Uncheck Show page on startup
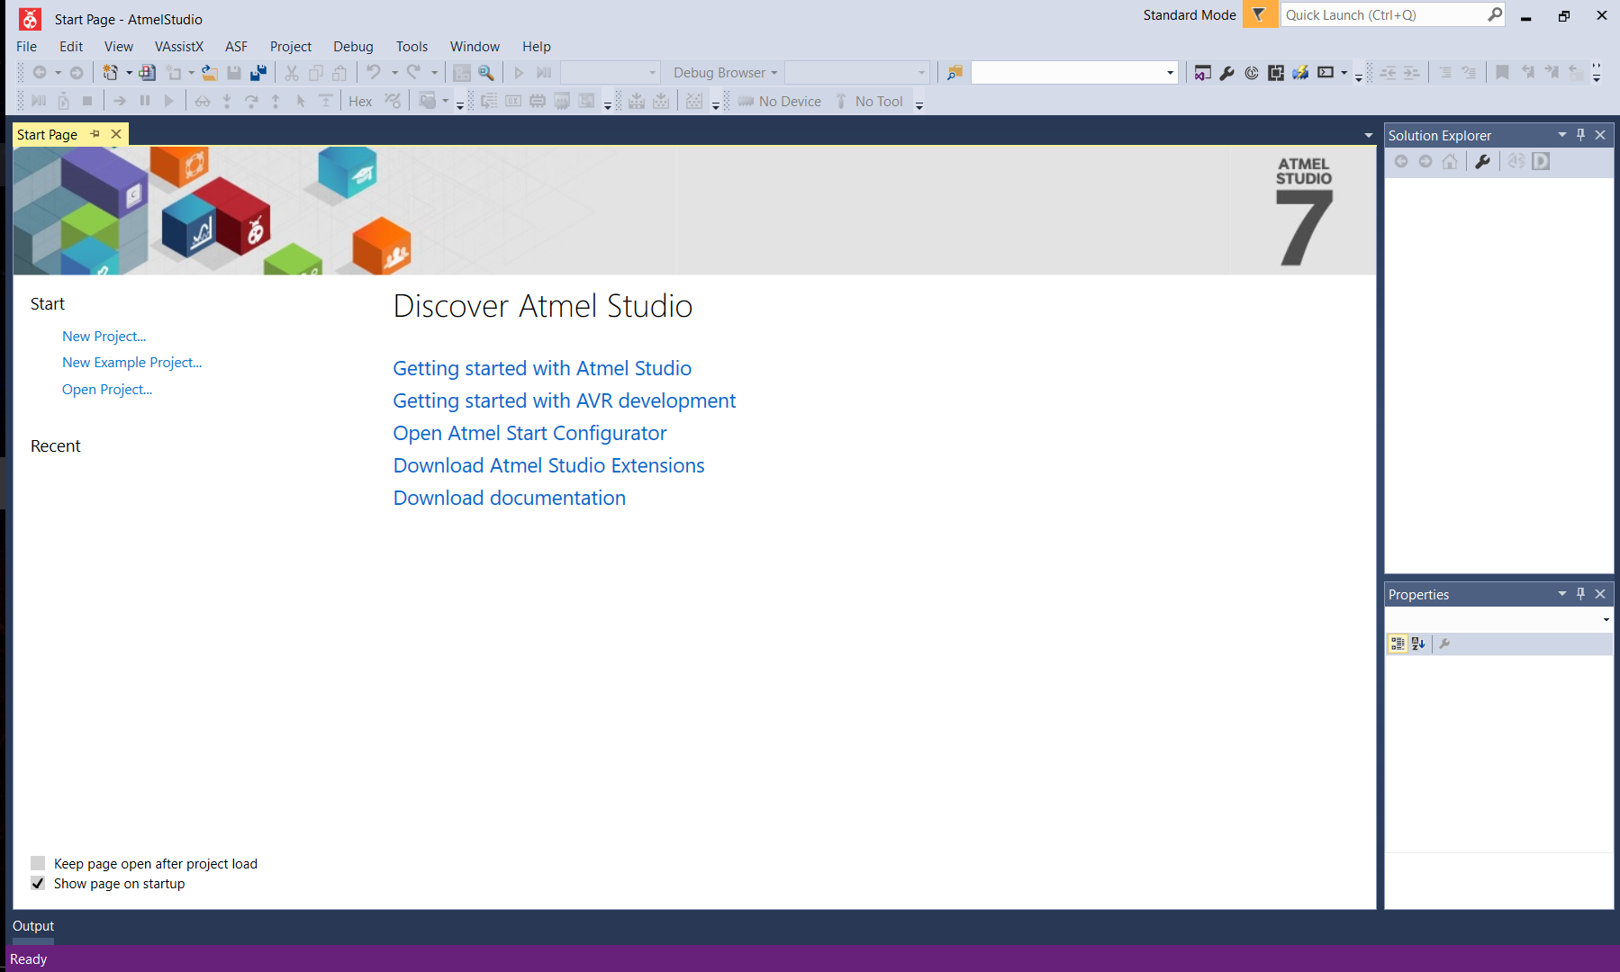The height and width of the screenshot is (972, 1620). [38, 883]
